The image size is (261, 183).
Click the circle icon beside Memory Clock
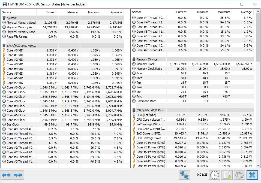134,64
